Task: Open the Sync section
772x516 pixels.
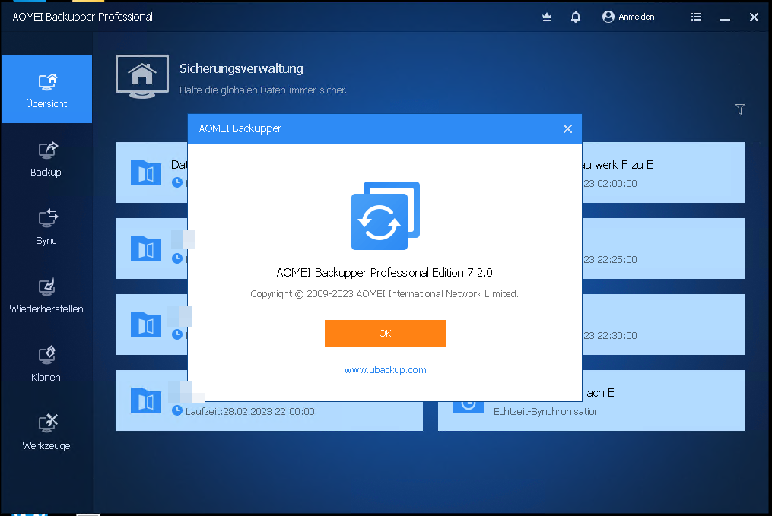Action: coord(46,227)
